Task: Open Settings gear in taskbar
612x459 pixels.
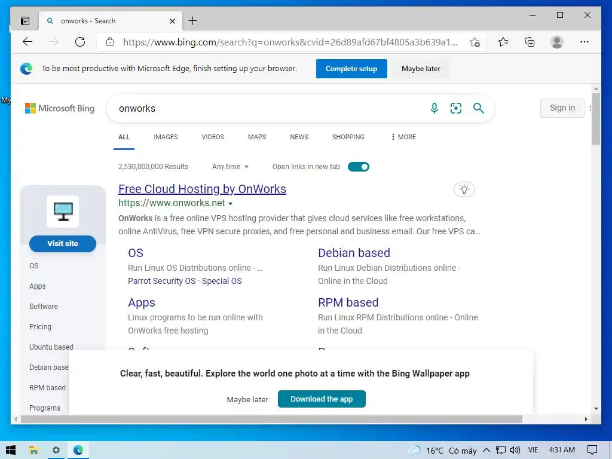Action: 56,450
